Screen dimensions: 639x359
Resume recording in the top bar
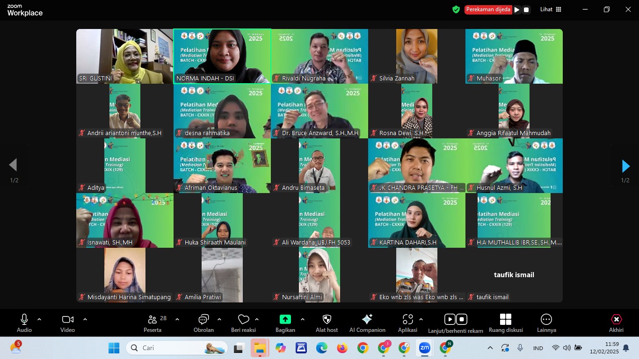[517, 9]
